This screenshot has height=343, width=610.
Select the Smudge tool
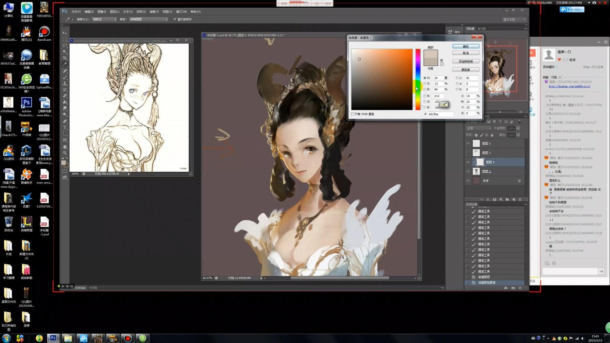[65, 108]
